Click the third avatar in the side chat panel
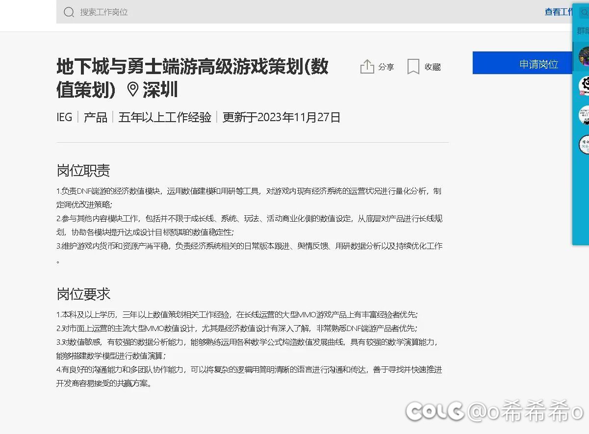This screenshot has width=589, height=434. click(584, 115)
